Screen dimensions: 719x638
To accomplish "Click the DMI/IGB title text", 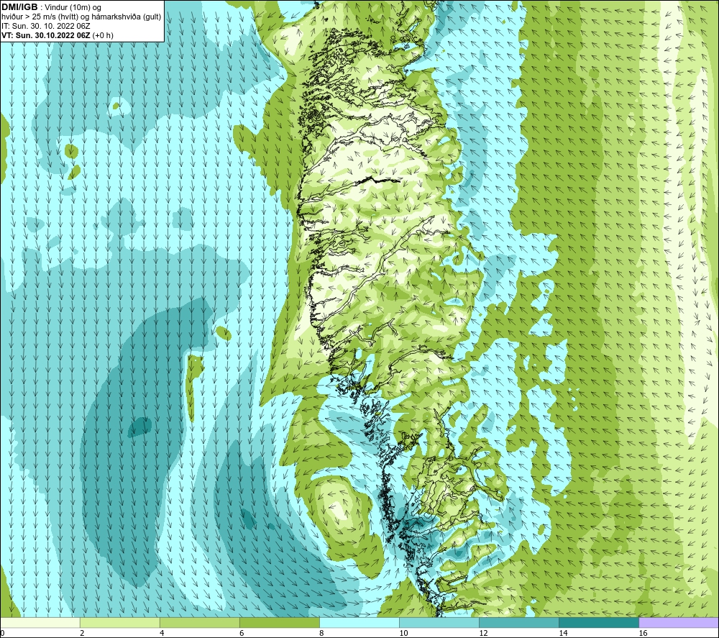I will pyautogui.click(x=19, y=7).
